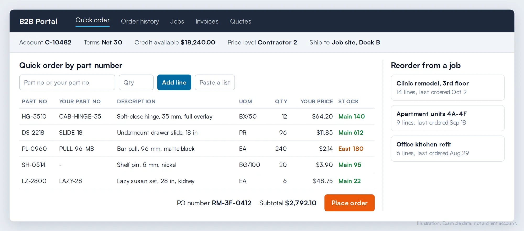Click your part no CAB-HINGE-35
The width and height of the screenshot is (524, 231).
(80, 116)
